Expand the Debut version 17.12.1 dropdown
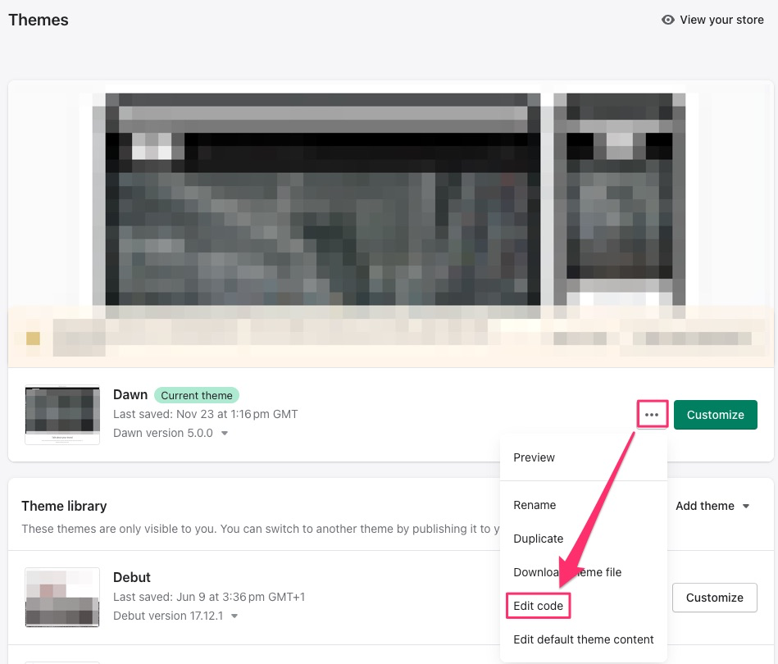The width and height of the screenshot is (778, 664). [175, 616]
